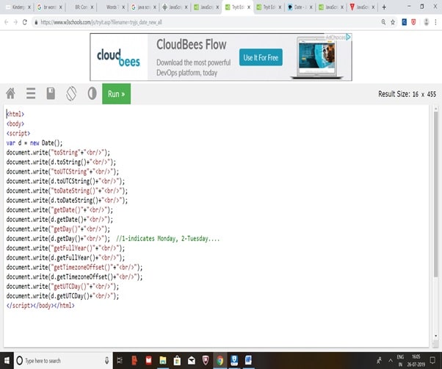Close the Kinder tab
Viewport: 442px width, 369px height.
[29, 7]
